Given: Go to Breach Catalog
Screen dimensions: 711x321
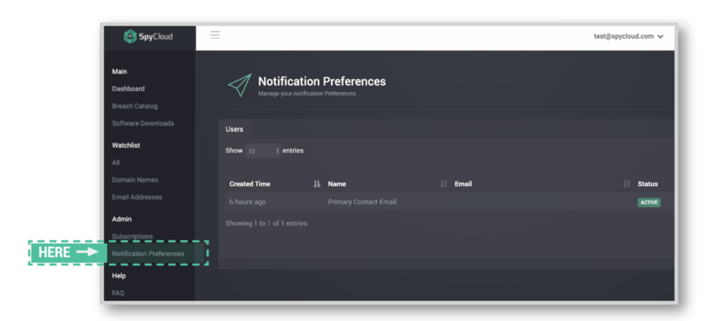Looking at the screenshot, I should [x=135, y=106].
